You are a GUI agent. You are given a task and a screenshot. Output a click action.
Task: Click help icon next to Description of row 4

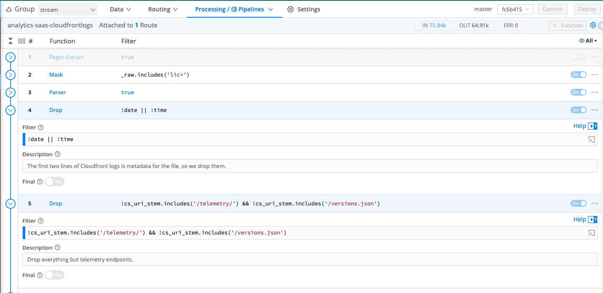point(58,154)
